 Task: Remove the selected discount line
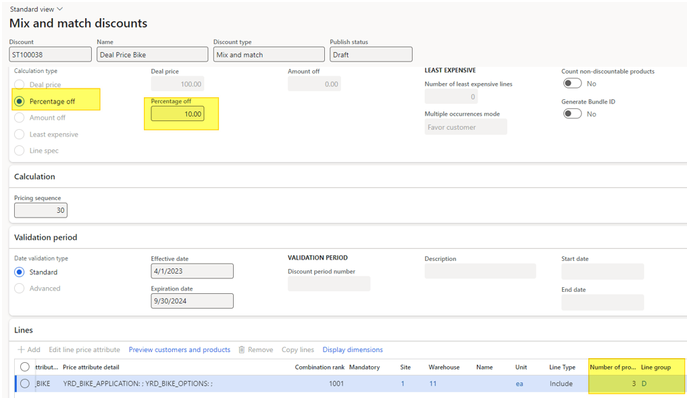tap(258, 349)
